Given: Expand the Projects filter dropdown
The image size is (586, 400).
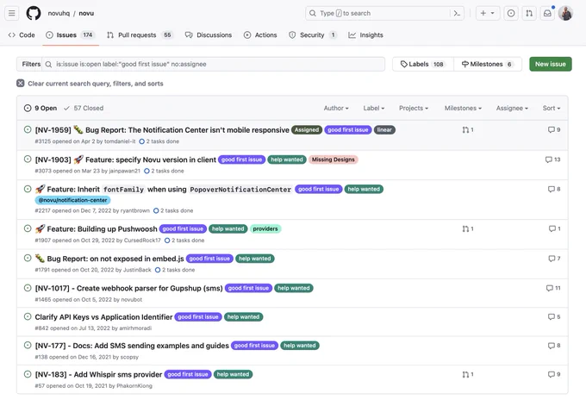Looking at the screenshot, I should pos(414,108).
